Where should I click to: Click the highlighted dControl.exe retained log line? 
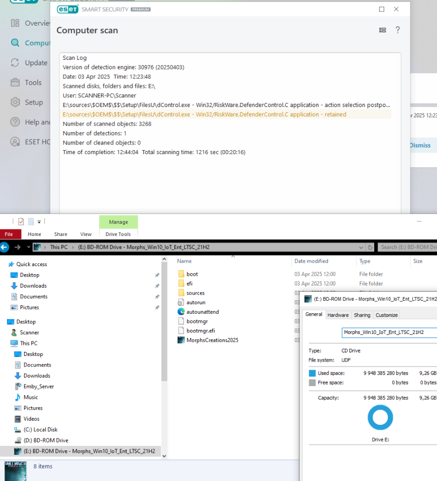[227, 114]
